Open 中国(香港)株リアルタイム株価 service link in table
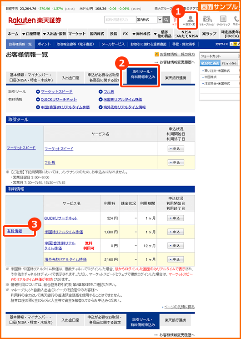The height and width of the screenshot is (339, 241). point(60,246)
